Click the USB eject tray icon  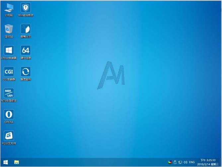(175, 162)
